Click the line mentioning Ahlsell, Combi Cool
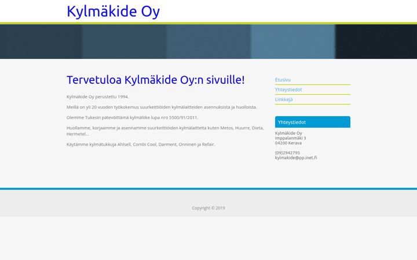The height and width of the screenshot is (260, 417). point(141,144)
